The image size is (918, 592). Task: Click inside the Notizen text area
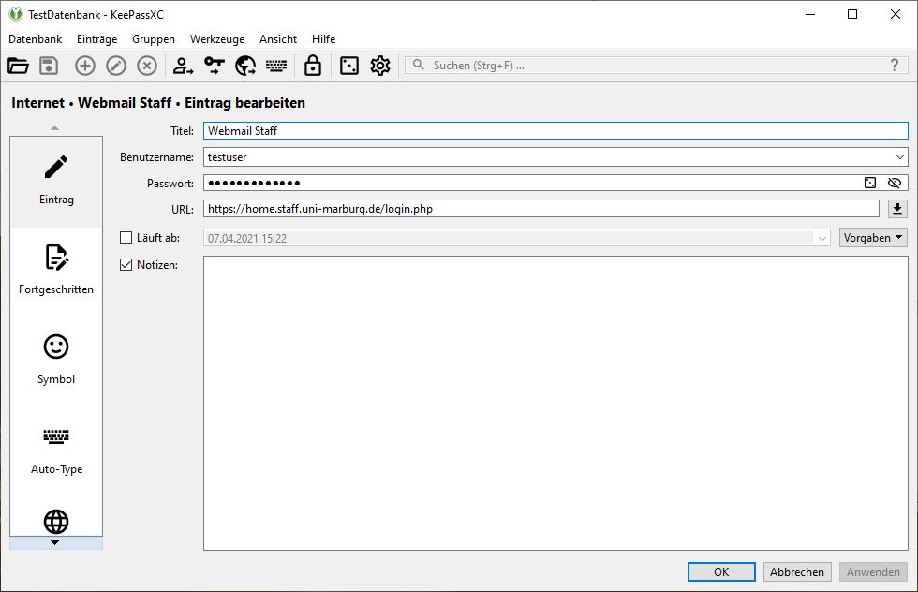tap(555, 403)
